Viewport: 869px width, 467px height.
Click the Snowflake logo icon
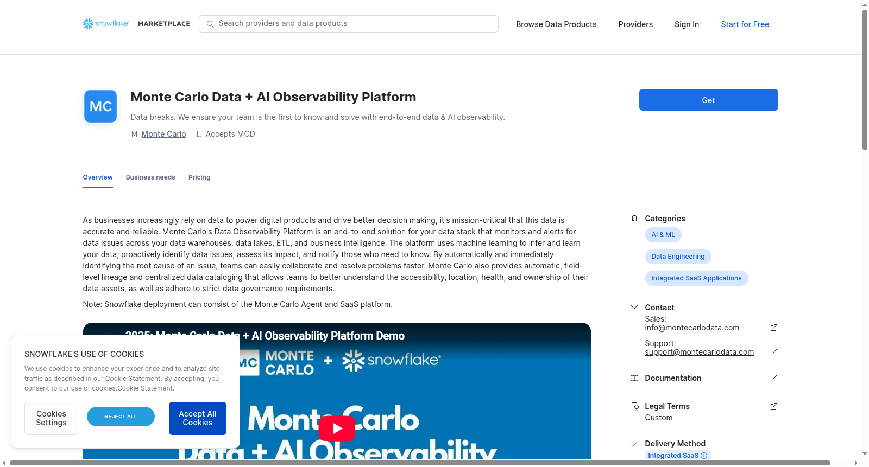88,24
